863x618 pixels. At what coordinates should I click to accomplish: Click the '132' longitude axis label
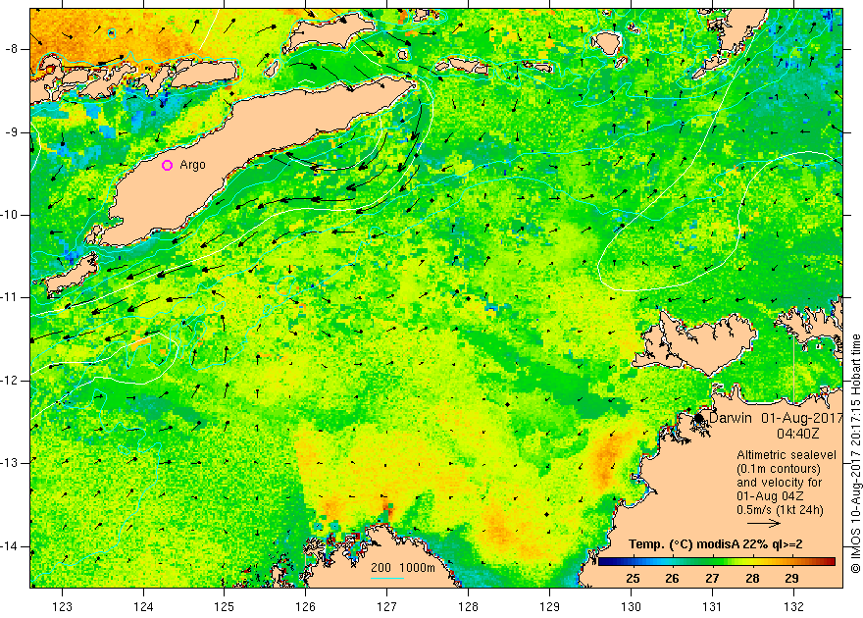click(x=793, y=607)
